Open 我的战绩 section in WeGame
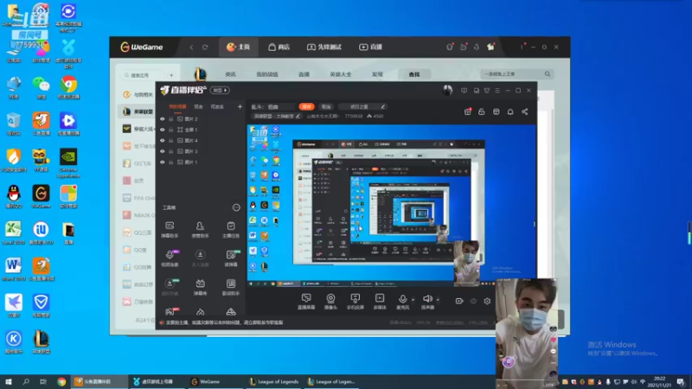Image resolution: width=692 pixels, height=389 pixels. point(267,74)
